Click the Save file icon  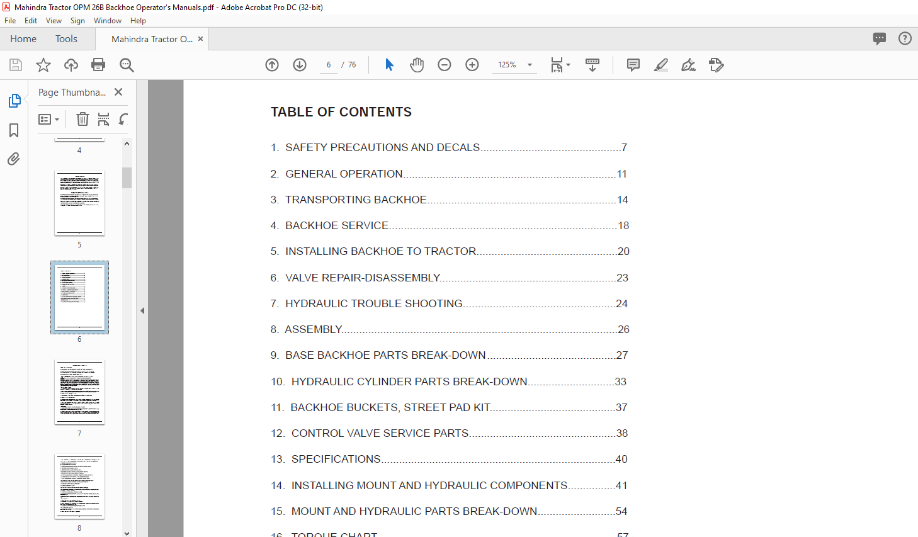point(16,65)
